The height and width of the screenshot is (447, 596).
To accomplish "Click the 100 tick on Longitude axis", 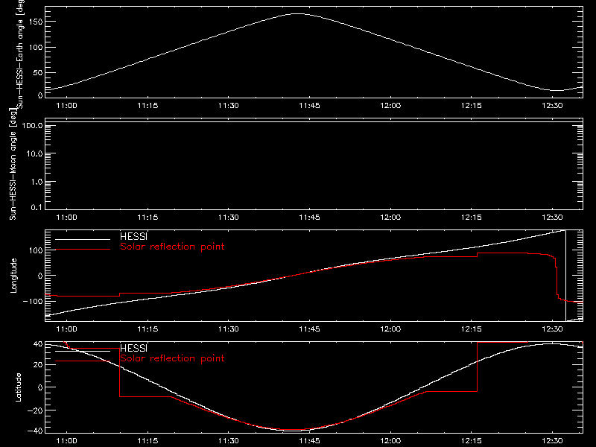I will coord(35,250).
